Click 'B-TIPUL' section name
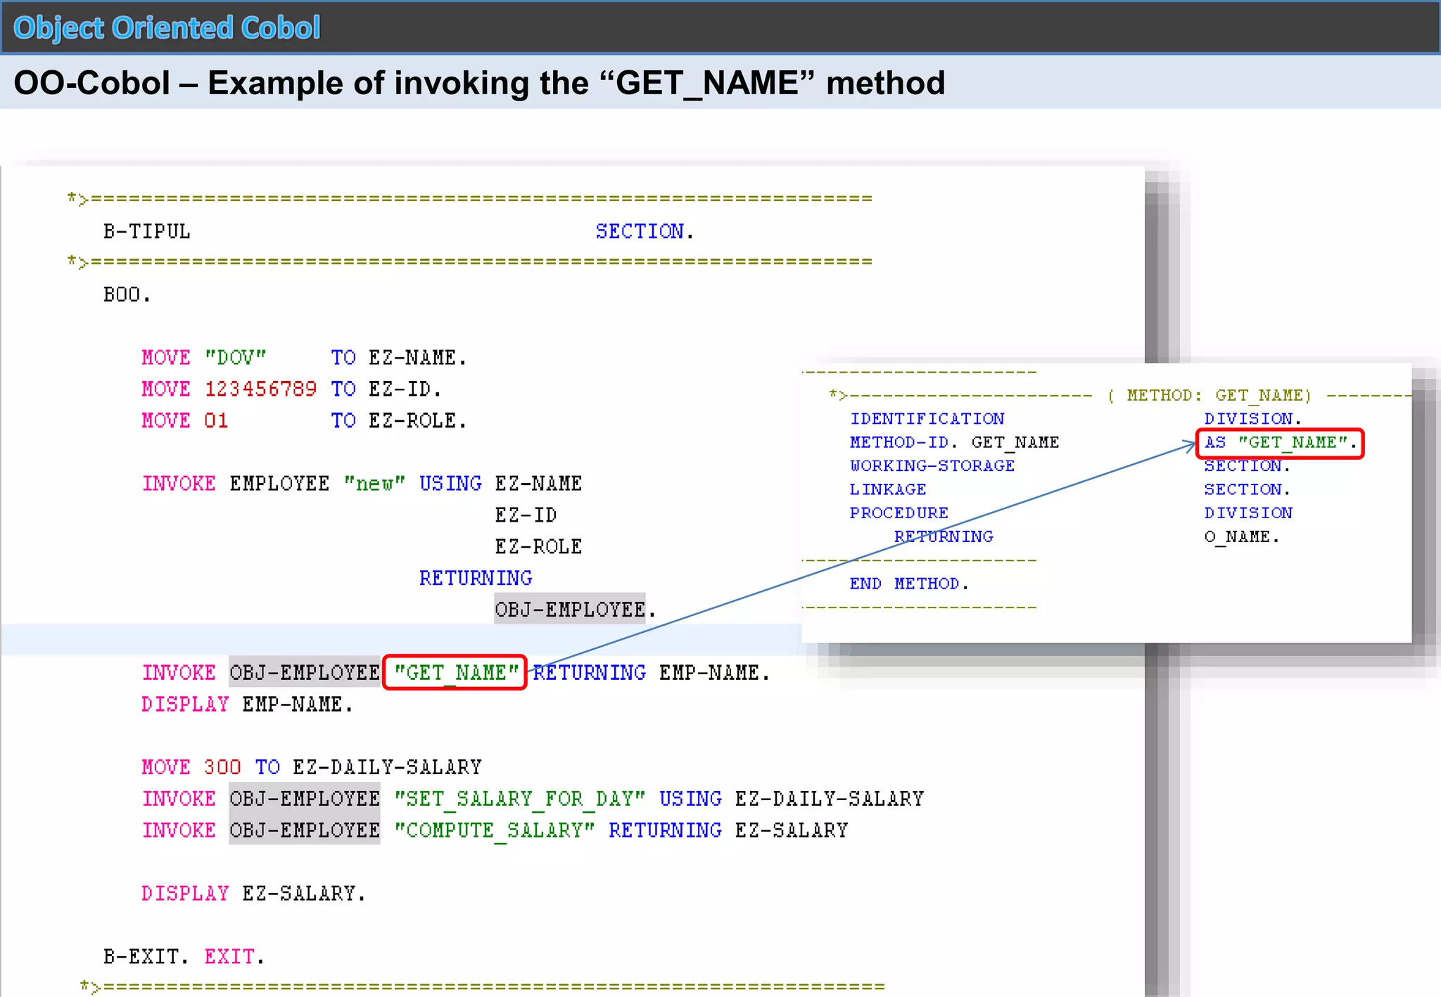The image size is (1441, 997). [x=146, y=231]
